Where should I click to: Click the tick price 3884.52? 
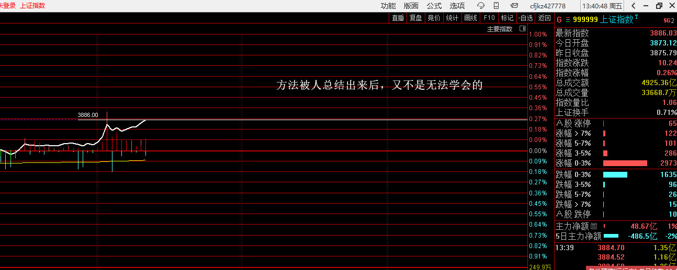pos(611,257)
